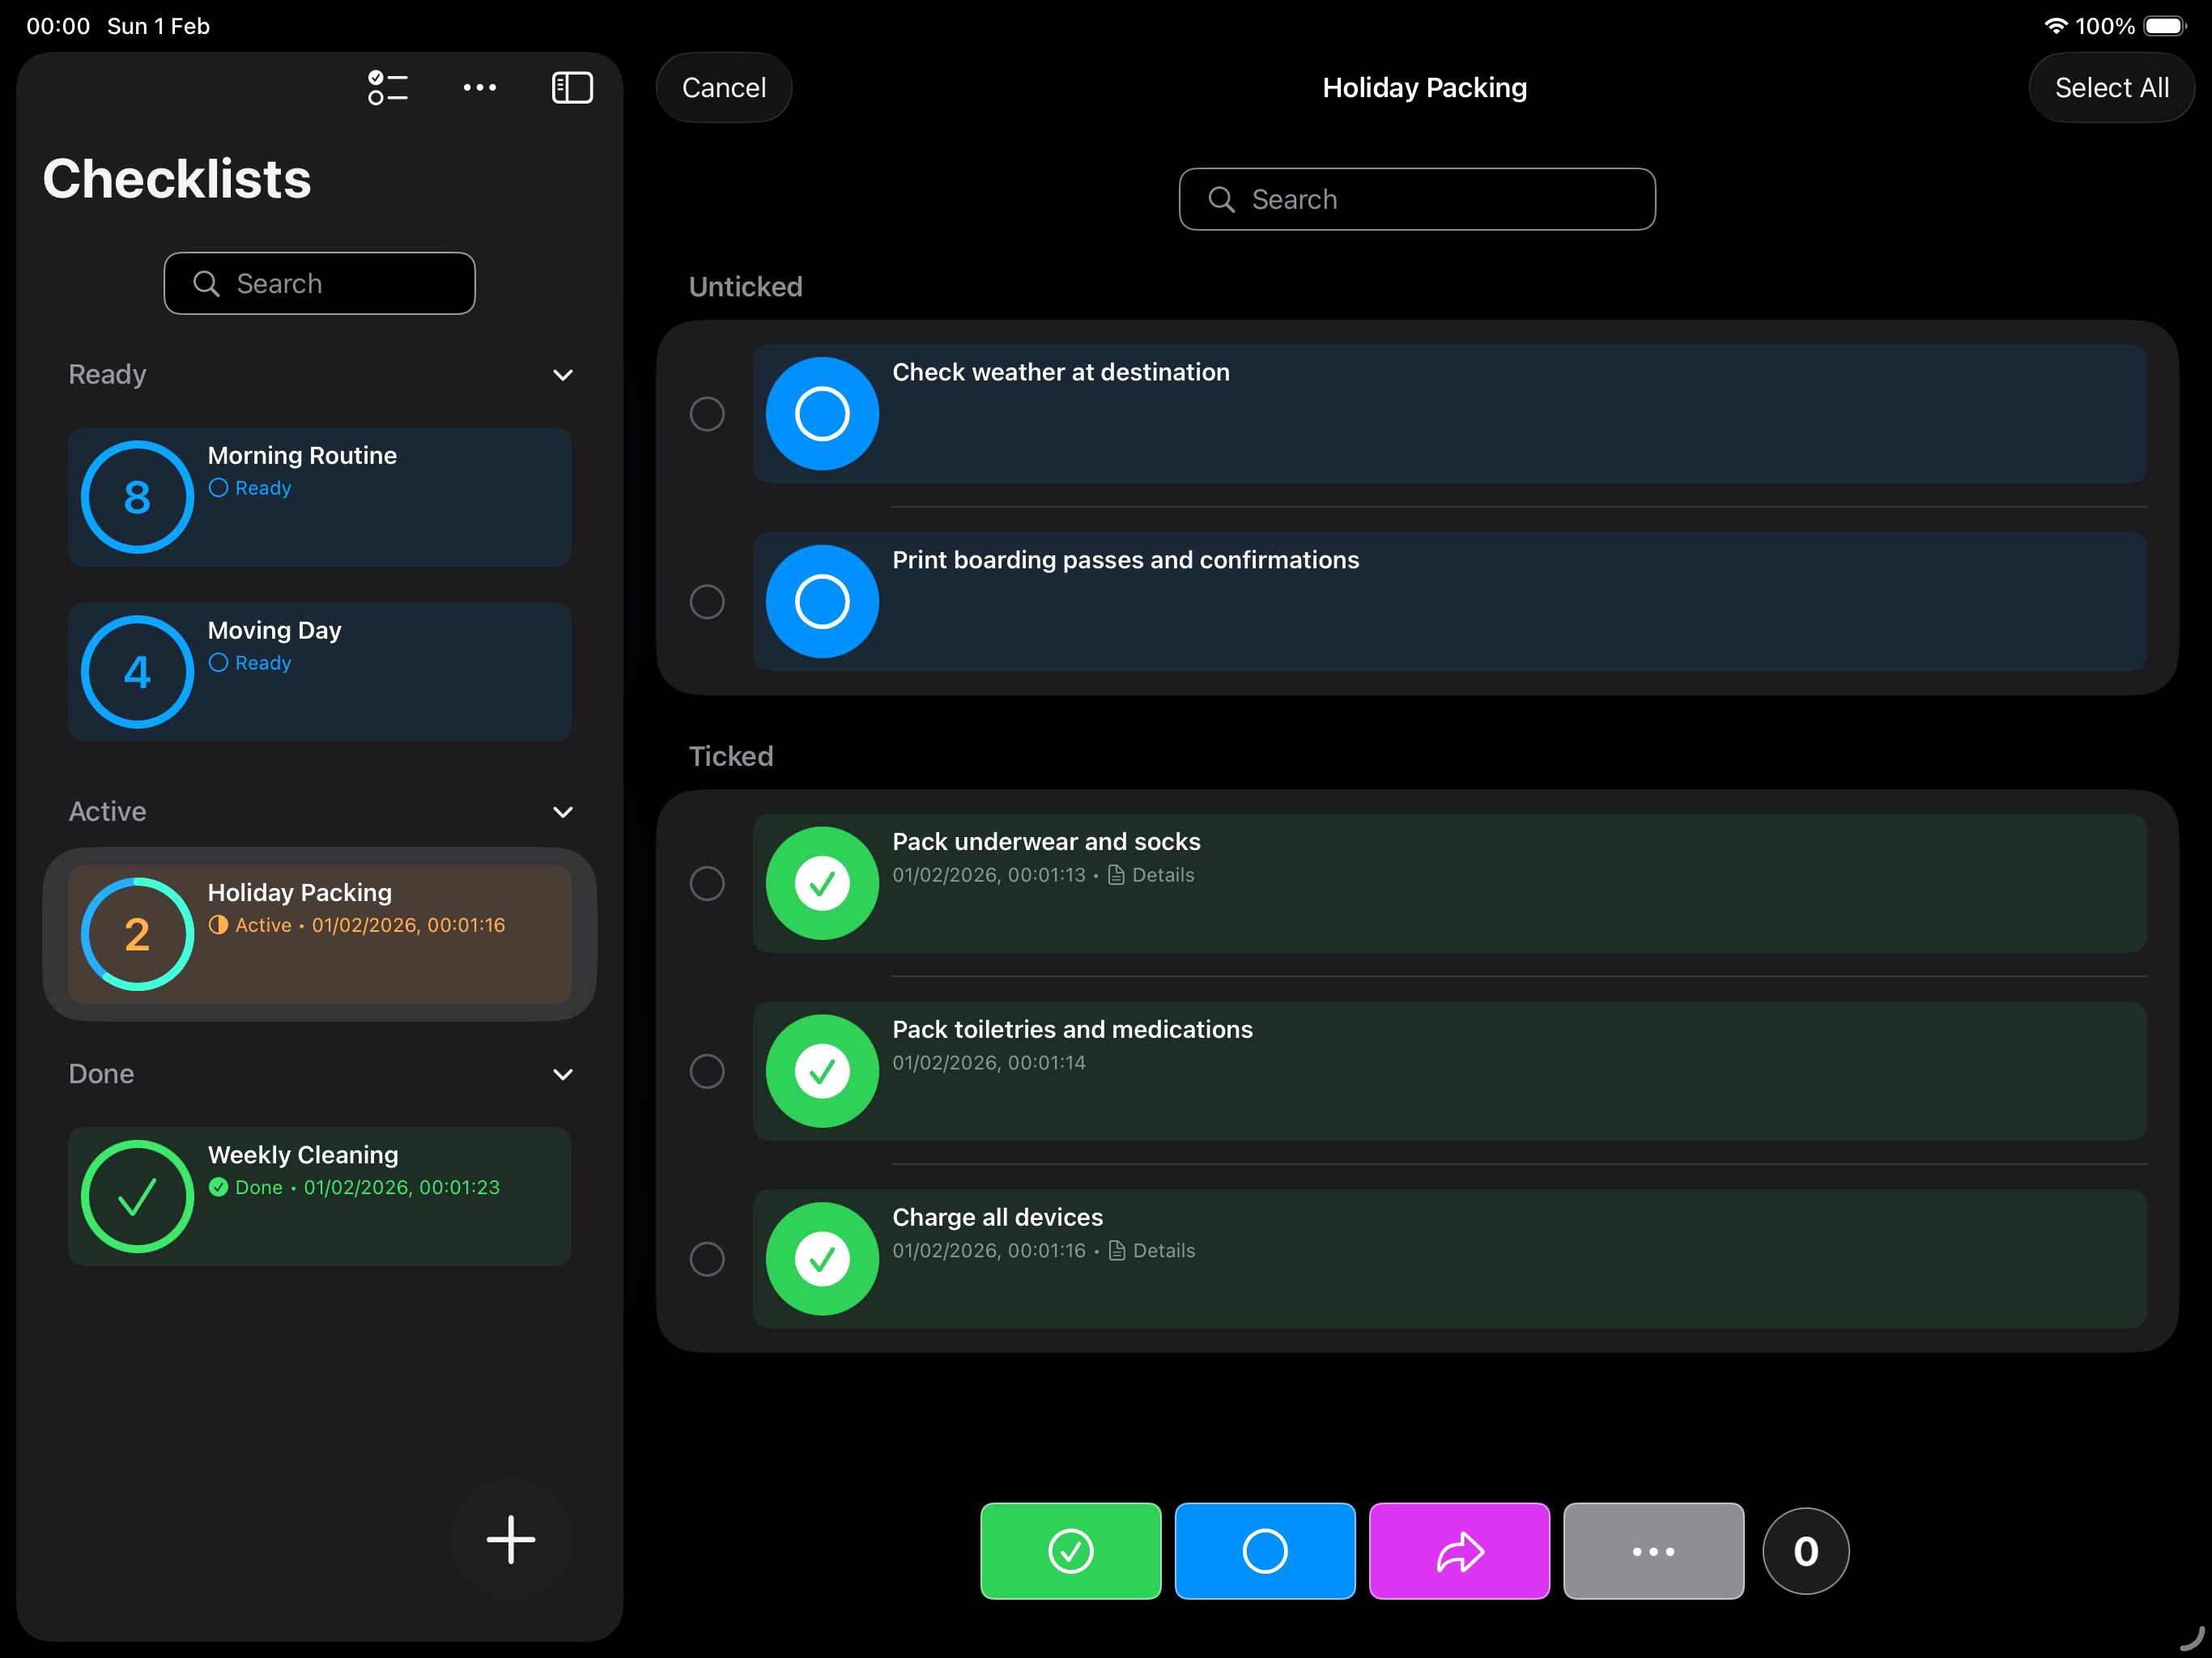Select Check weather at destination row radio
The height and width of the screenshot is (1658, 2212).
[x=707, y=414]
